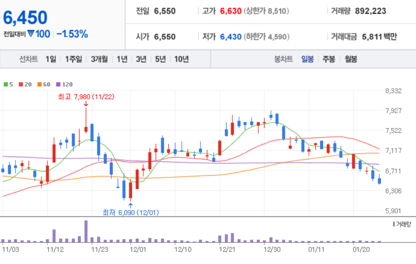Click the 최저 6,090 (12/01) annotation
The width and height of the screenshot is (416, 264).
pyautogui.click(x=131, y=212)
